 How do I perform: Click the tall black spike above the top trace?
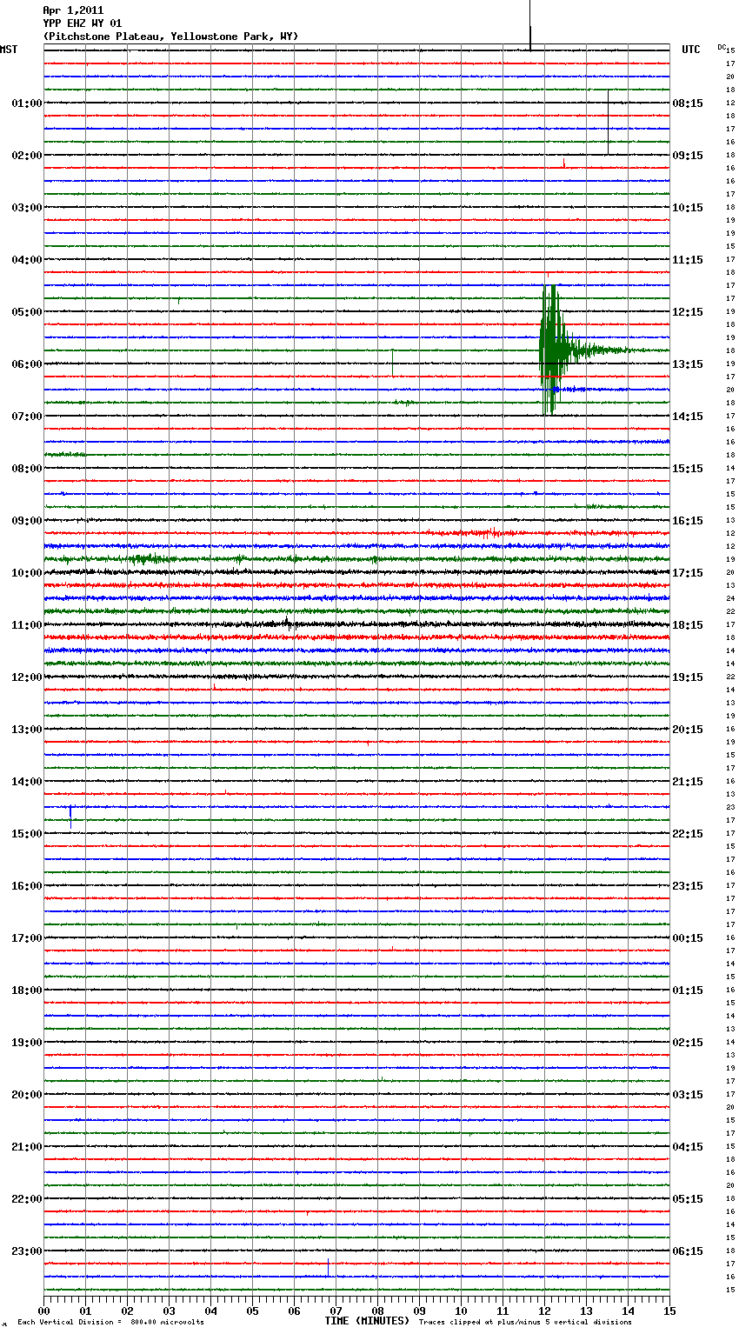point(530,24)
